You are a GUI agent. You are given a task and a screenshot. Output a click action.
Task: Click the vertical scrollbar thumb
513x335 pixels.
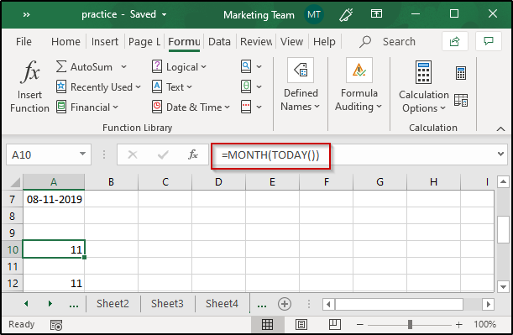pos(503,229)
